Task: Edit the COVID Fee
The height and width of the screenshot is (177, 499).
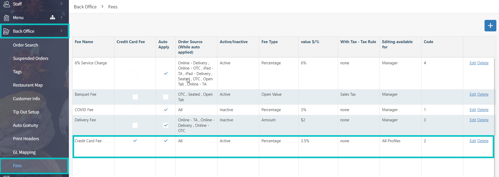Action: [473, 110]
